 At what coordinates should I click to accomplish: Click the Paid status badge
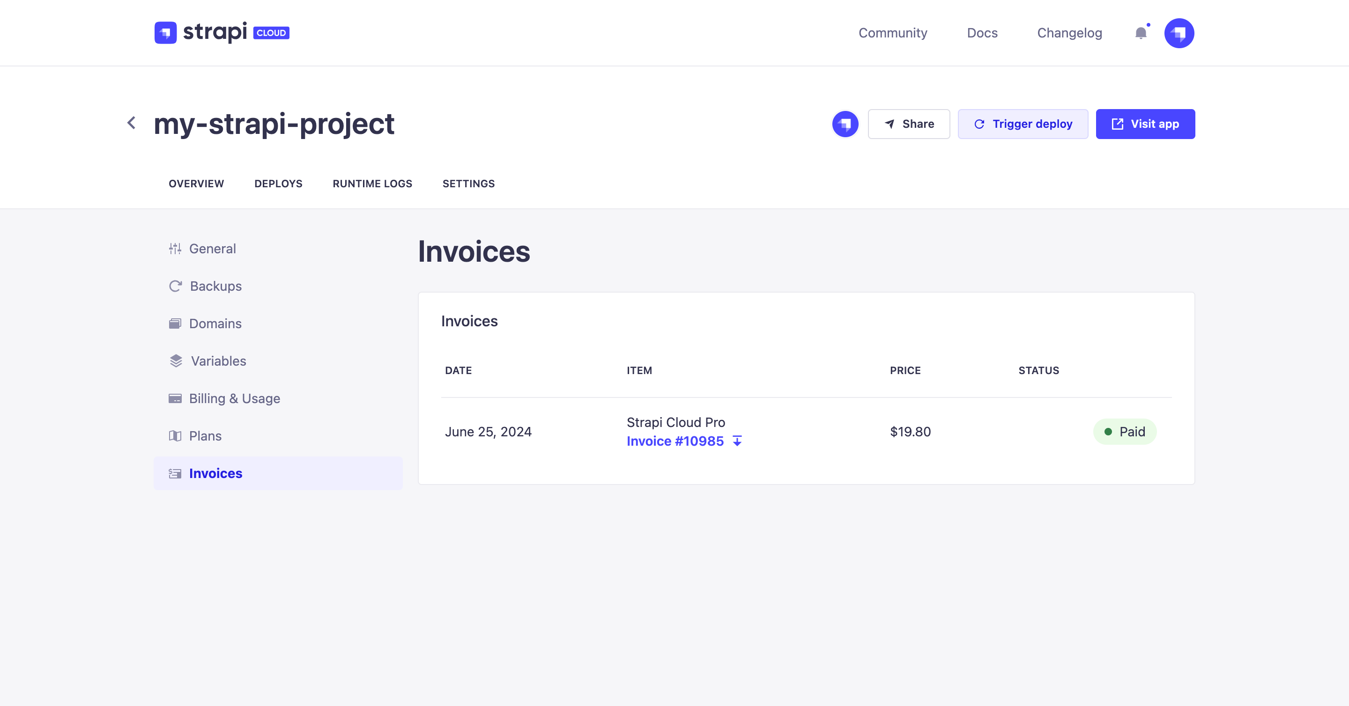pyautogui.click(x=1125, y=432)
